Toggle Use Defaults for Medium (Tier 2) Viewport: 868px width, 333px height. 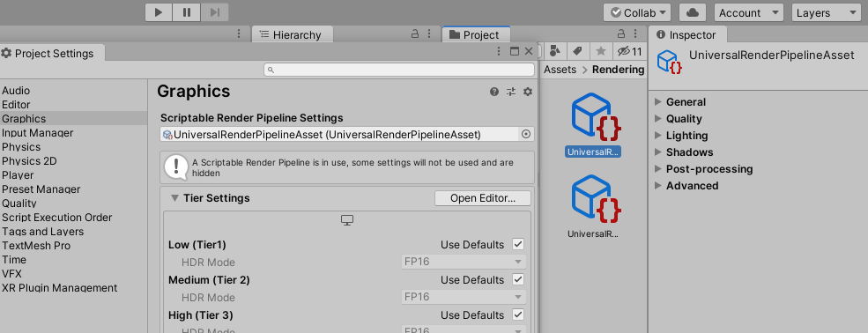click(x=518, y=279)
